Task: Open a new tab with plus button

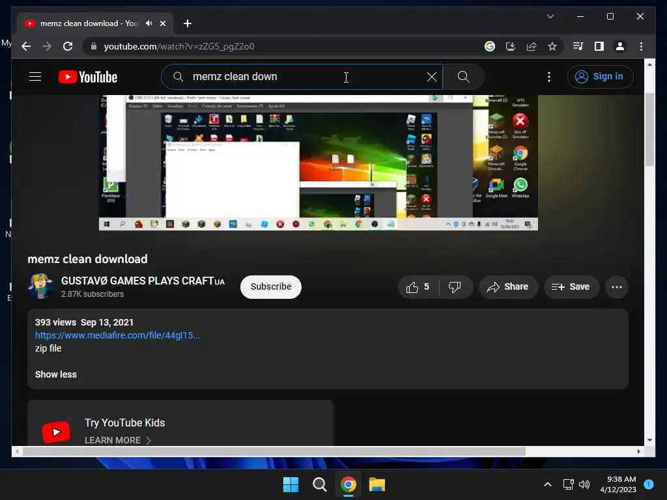Action: pyautogui.click(x=187, y=23)
